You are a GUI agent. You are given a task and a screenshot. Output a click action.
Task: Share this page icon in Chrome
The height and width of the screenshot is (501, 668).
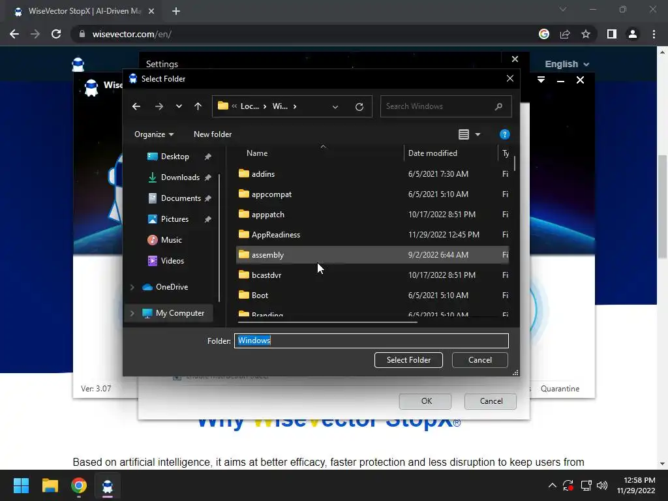pyautogui.click(x=565, y=34)
